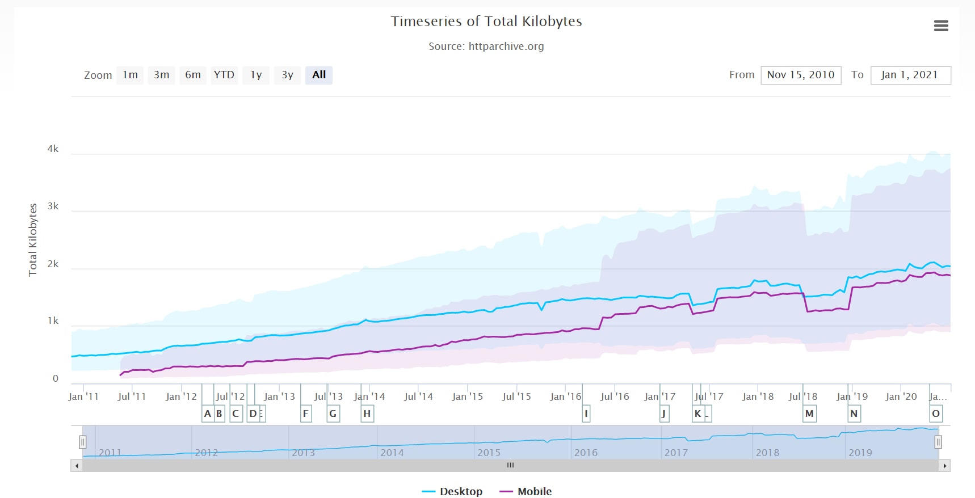This screenshot has width=975, height=498.
Task: Click the From date field Nov 15, 2010
Action: pos(801,75)
